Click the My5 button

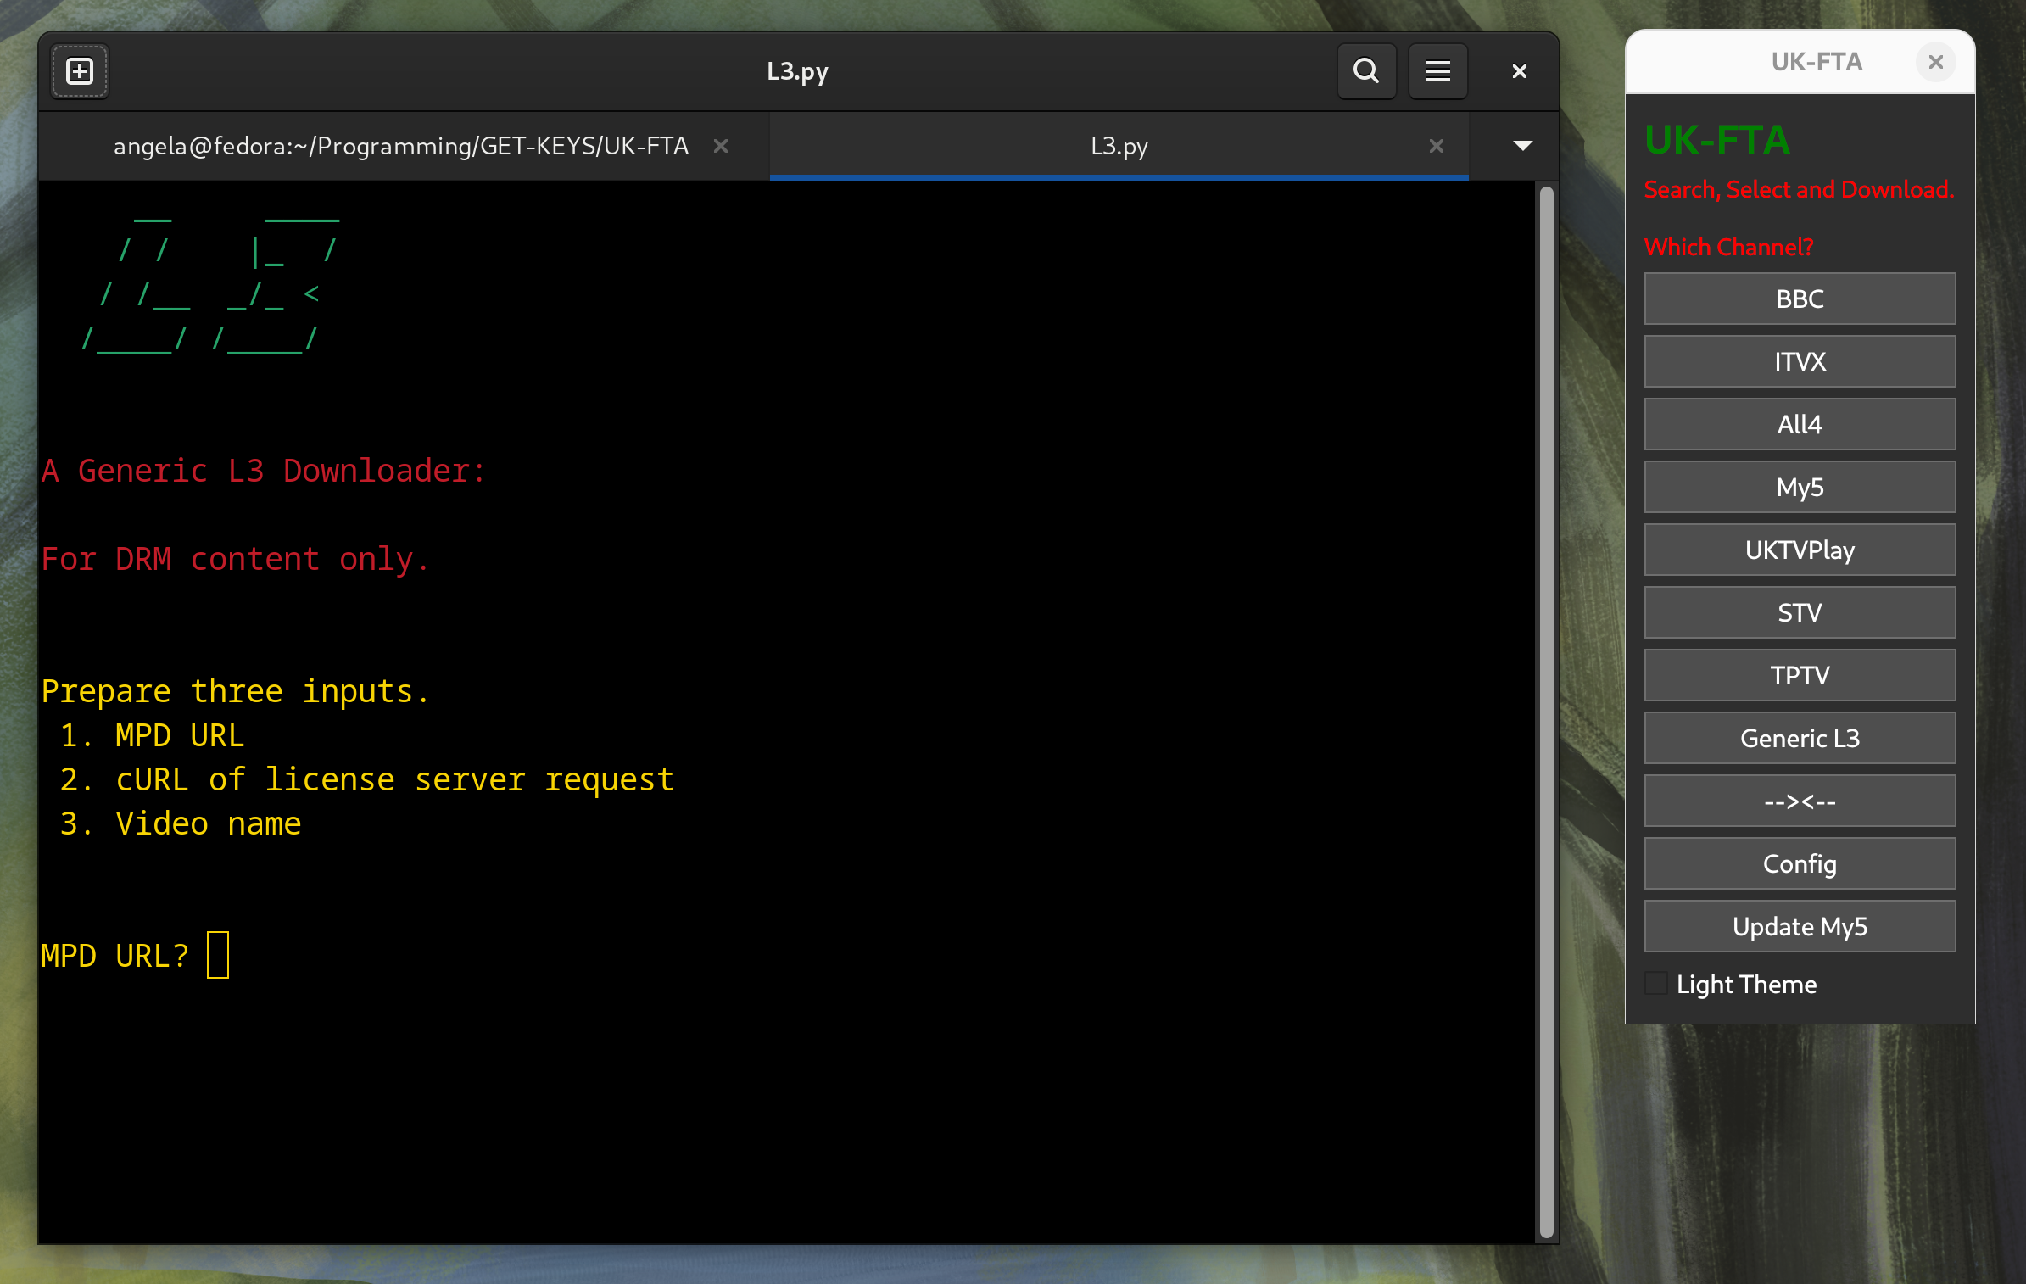tap(1799, 487)
